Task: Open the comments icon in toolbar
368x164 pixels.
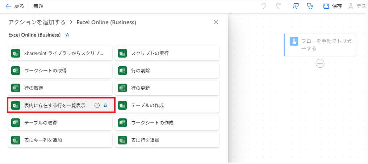Action: tap(296, 6)
